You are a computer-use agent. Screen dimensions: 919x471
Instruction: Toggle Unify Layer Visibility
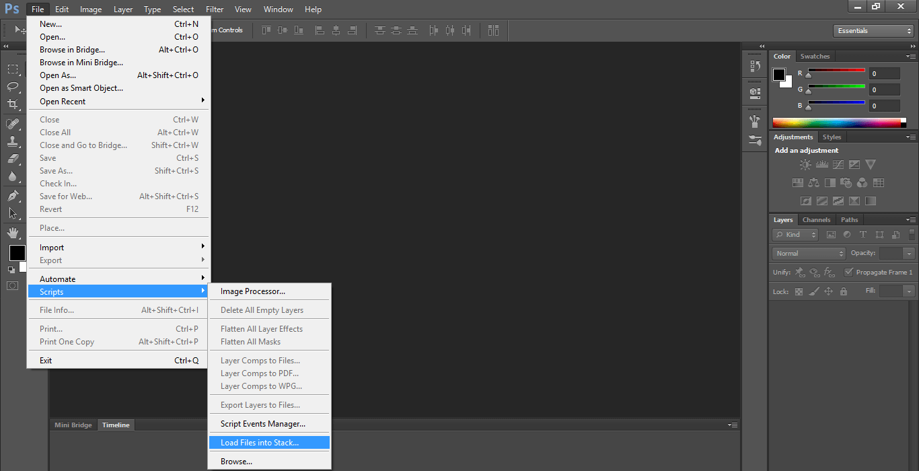coord(815,273)
